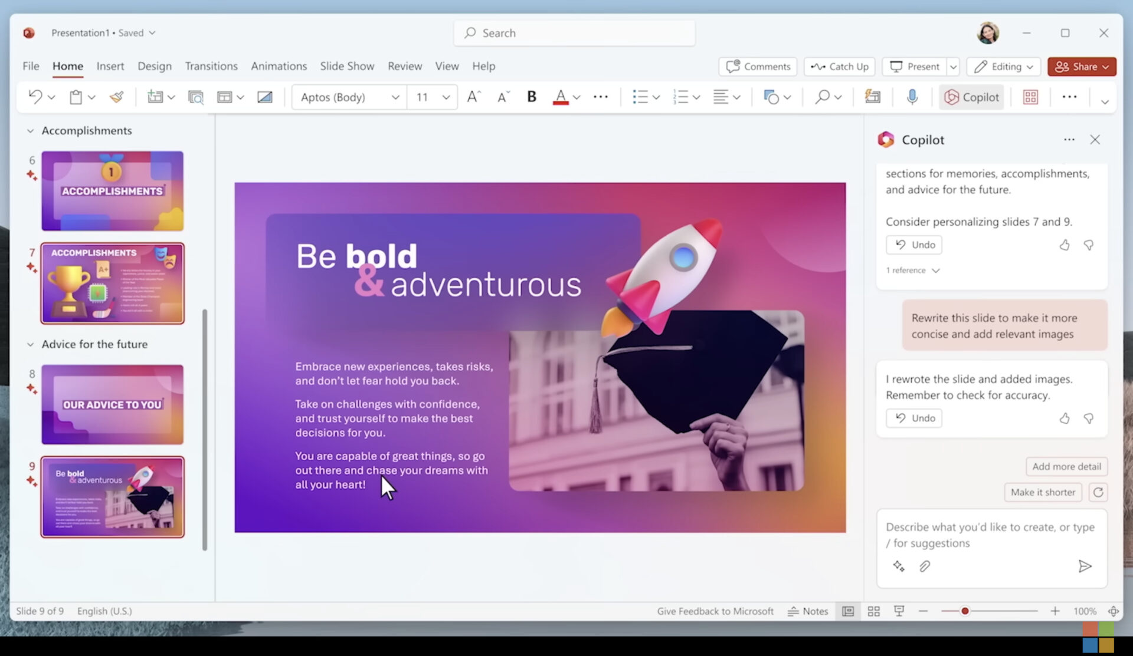Select slide 8 Our Advice To You thumbnail
Image resolution: width=1133 pixels, height=656 pixels.
[x=112, y=404]
